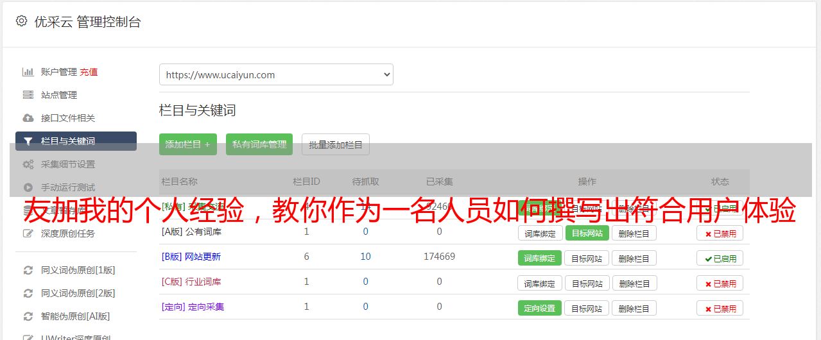Click the 状态 table header
Image resolution: width=821 pixels, height=340 pixels.
pyautogui.click(x=720, y=182)
